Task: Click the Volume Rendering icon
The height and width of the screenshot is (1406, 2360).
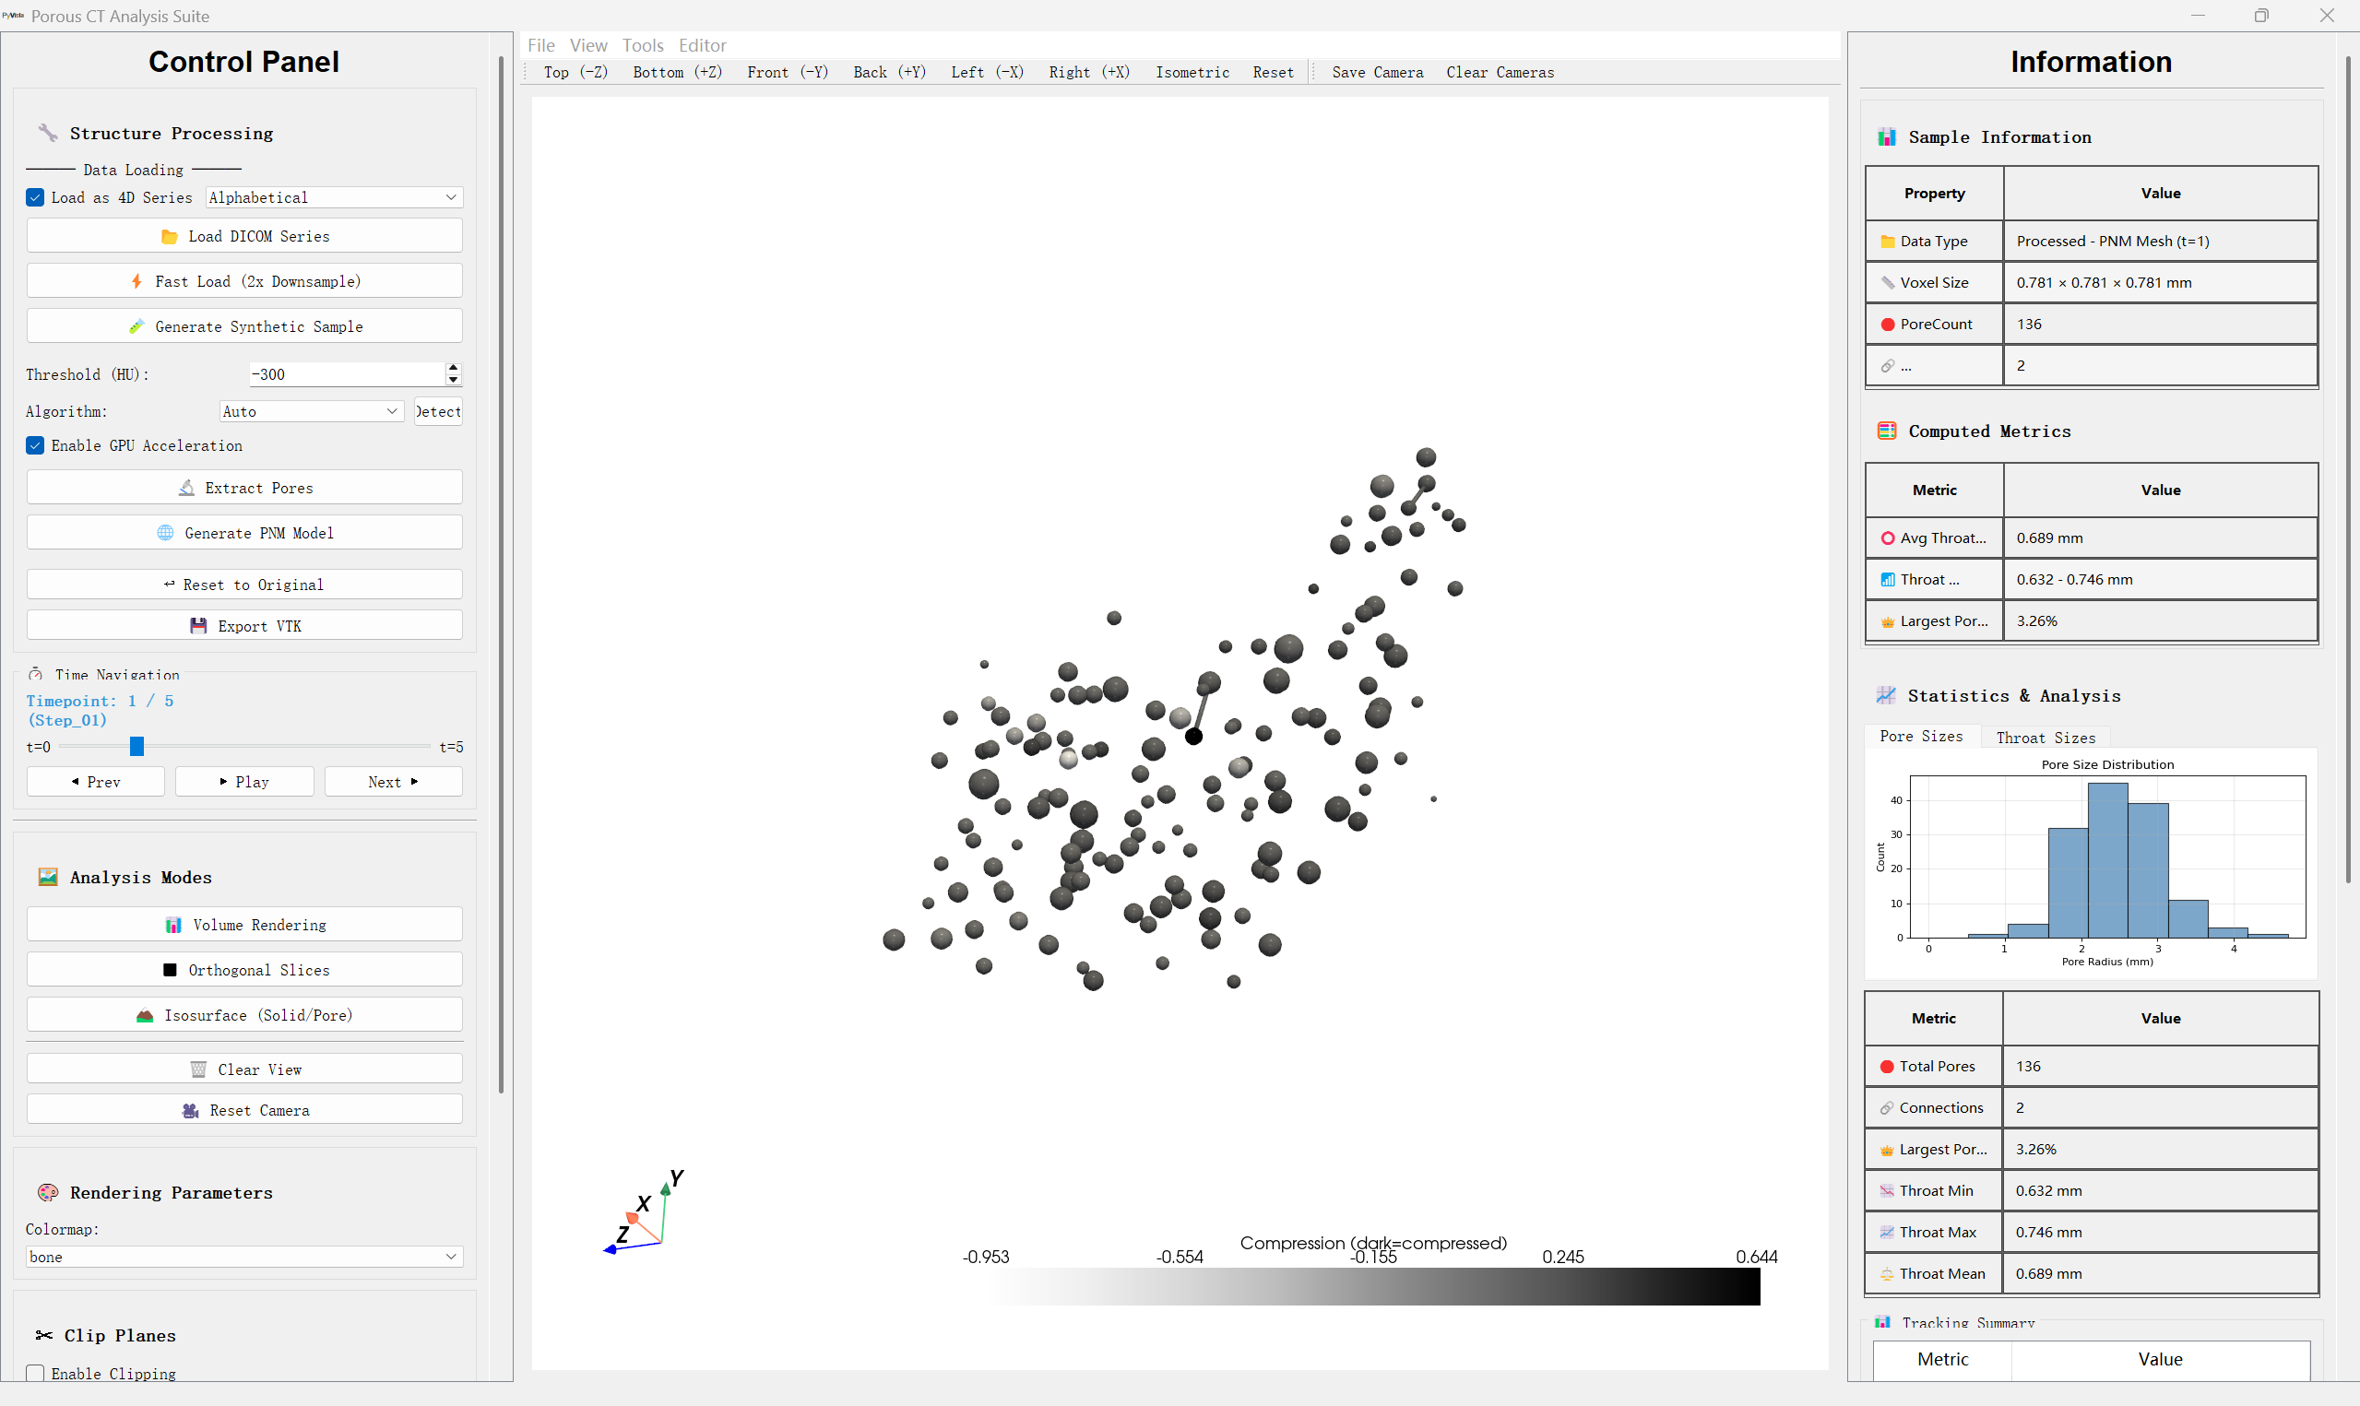Action: coord(173,926)
